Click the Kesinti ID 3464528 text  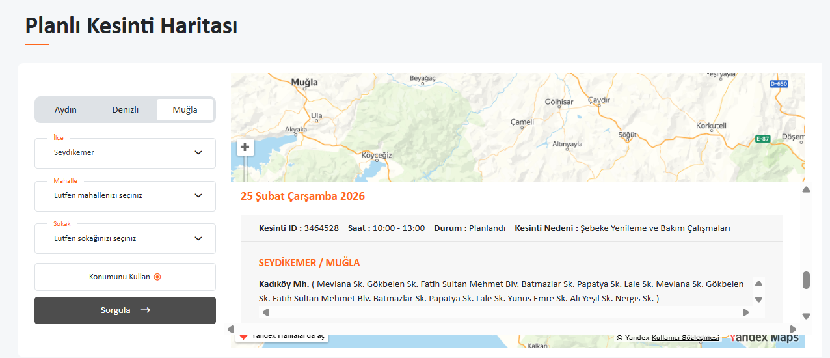point(299,228)
